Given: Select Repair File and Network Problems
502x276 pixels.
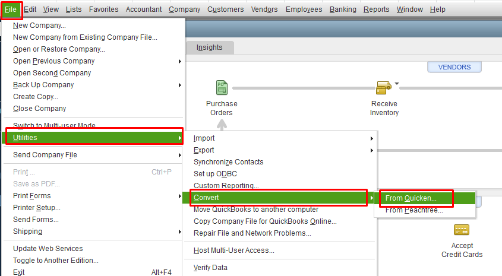Looking at the screenshot, I should tap(252, 233).
